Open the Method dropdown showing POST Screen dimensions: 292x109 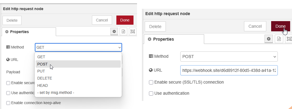tap(229, 56)
